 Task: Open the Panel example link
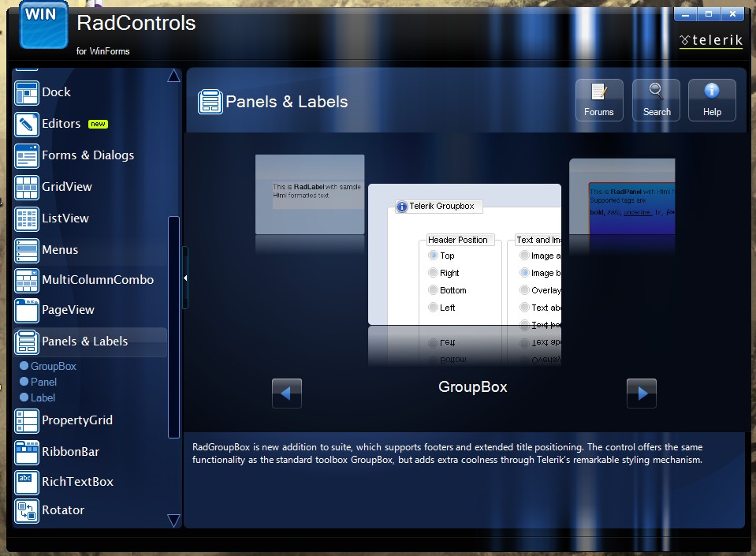[43, 382]
